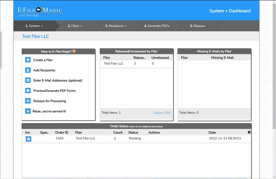Click Total Items: 0 footer text

(x=189, y=113)
